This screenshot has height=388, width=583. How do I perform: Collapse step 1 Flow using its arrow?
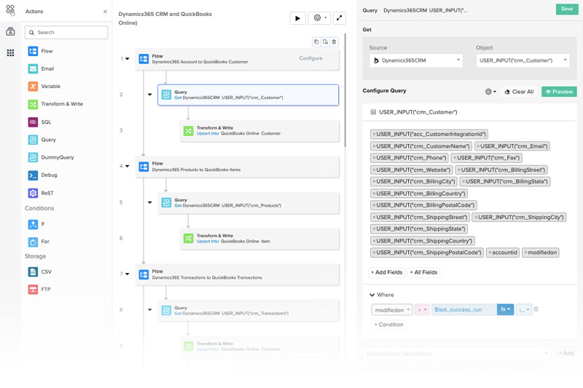point(128,59)
